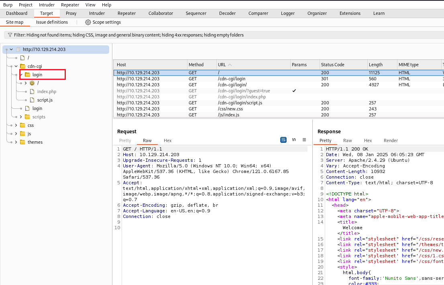Switch Request view to Hex
The height and width of the screenshot is (285, 444).
168,140
